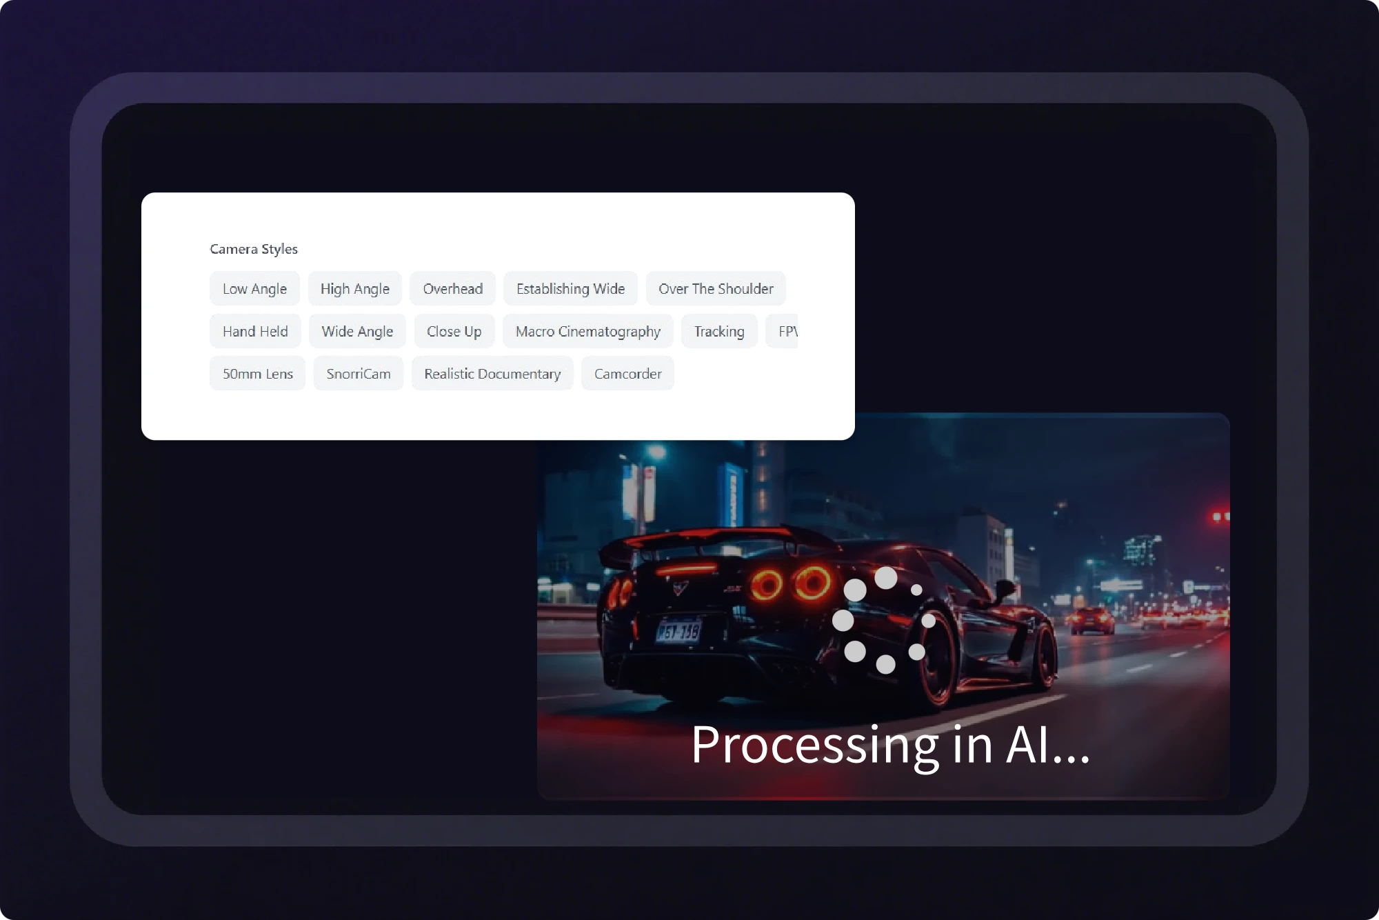
Task: Pick the Camcorder camera style
Action: point(627,374)
